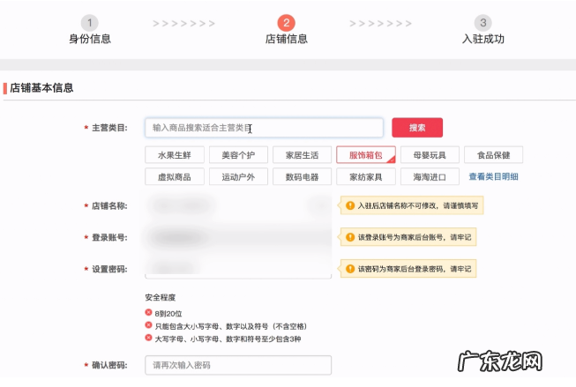Click the step 2 circle icon

(x=286, y=23)
